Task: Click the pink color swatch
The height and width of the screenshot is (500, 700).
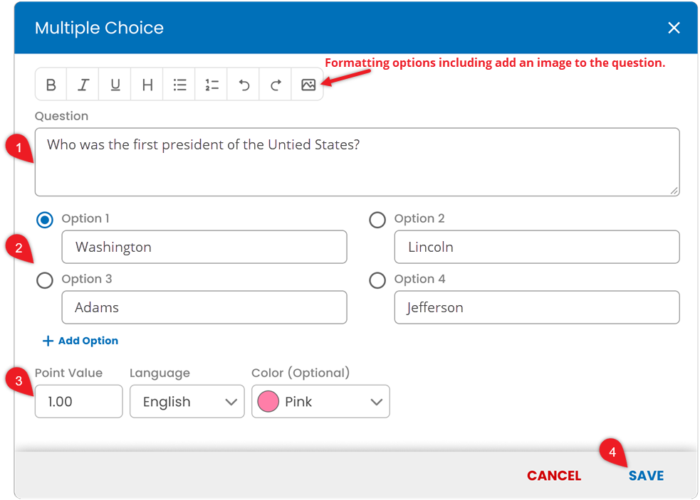Action: pyautogui.click(x=268, y=401)
